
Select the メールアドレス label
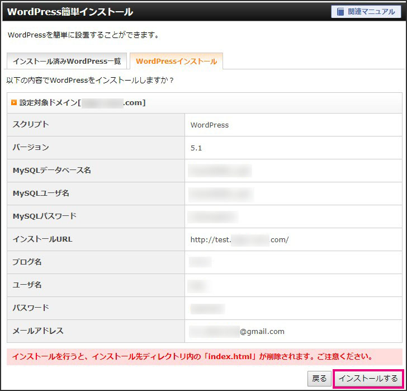click(x=38, y=331)
